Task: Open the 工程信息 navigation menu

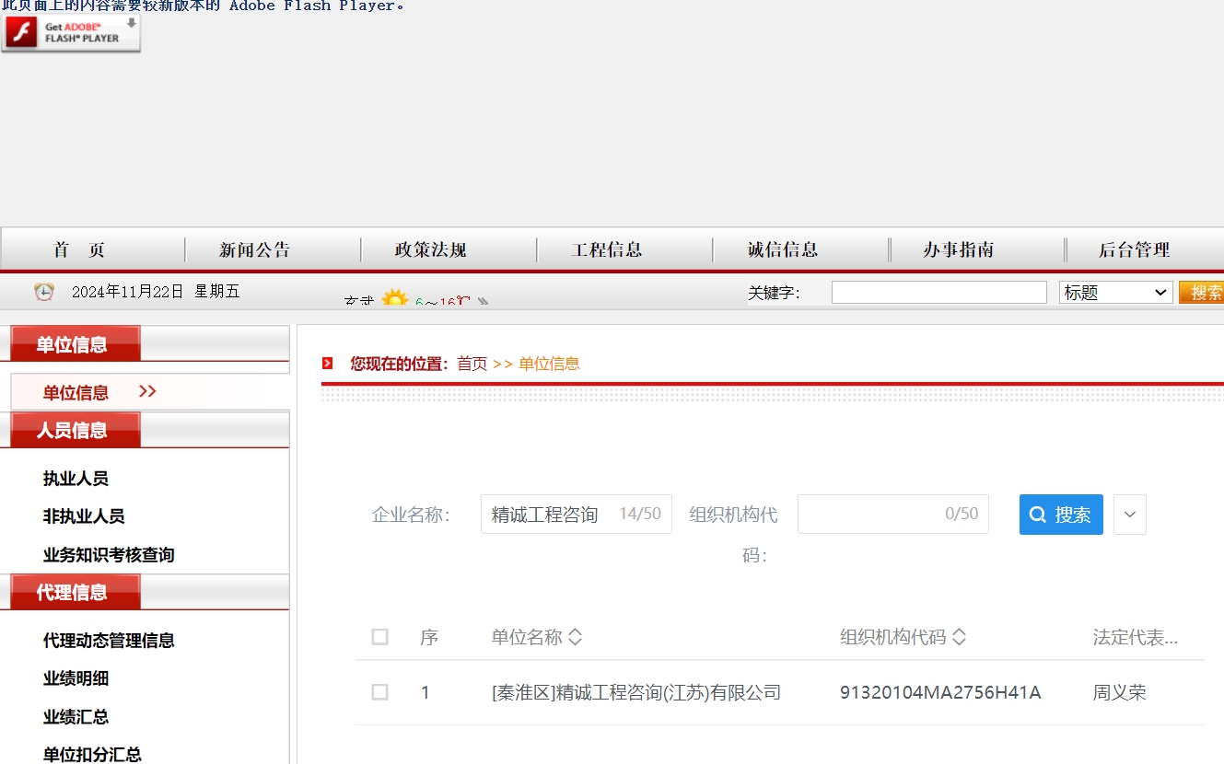Action: pos(607,249)
